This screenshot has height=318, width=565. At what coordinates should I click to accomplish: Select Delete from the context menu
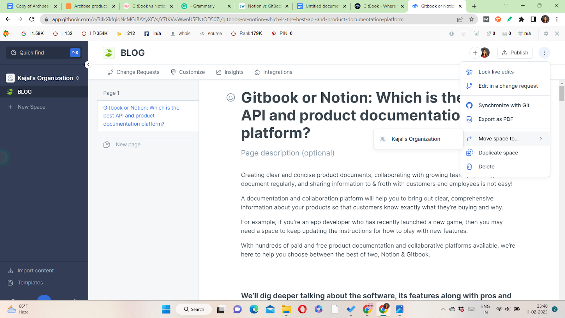click(x=486, y=166)
